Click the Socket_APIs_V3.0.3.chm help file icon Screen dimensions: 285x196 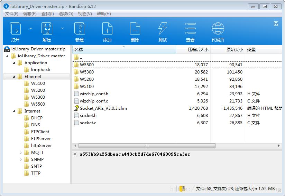76,108
